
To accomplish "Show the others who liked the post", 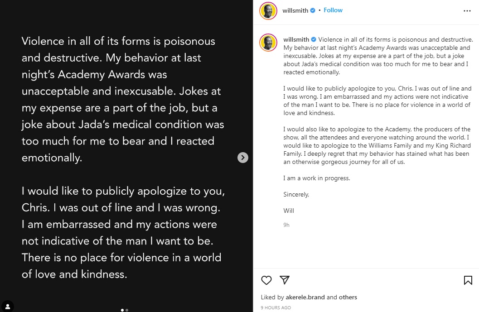I will point(348,298).
